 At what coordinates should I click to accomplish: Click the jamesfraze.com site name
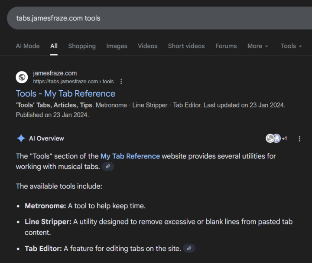tap(55, 73)
